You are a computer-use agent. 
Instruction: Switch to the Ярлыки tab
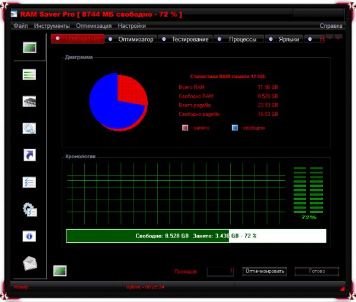coord(284,39)
